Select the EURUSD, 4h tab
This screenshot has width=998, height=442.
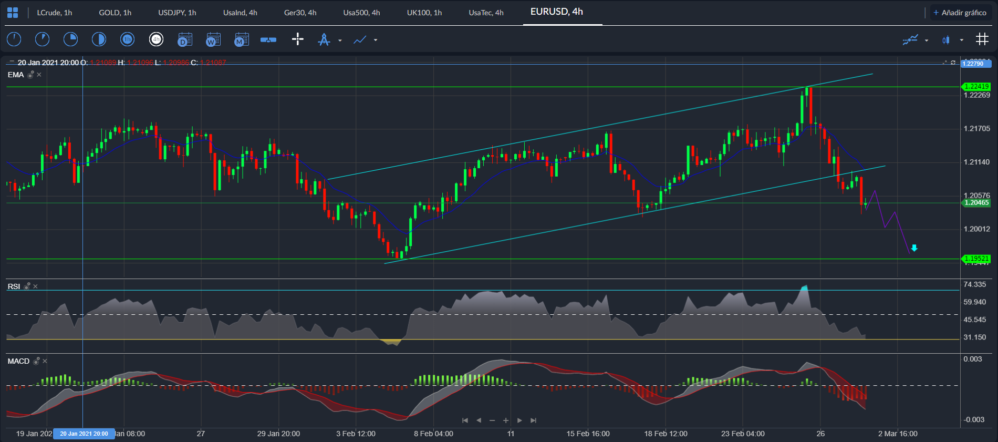coord(557,12)
